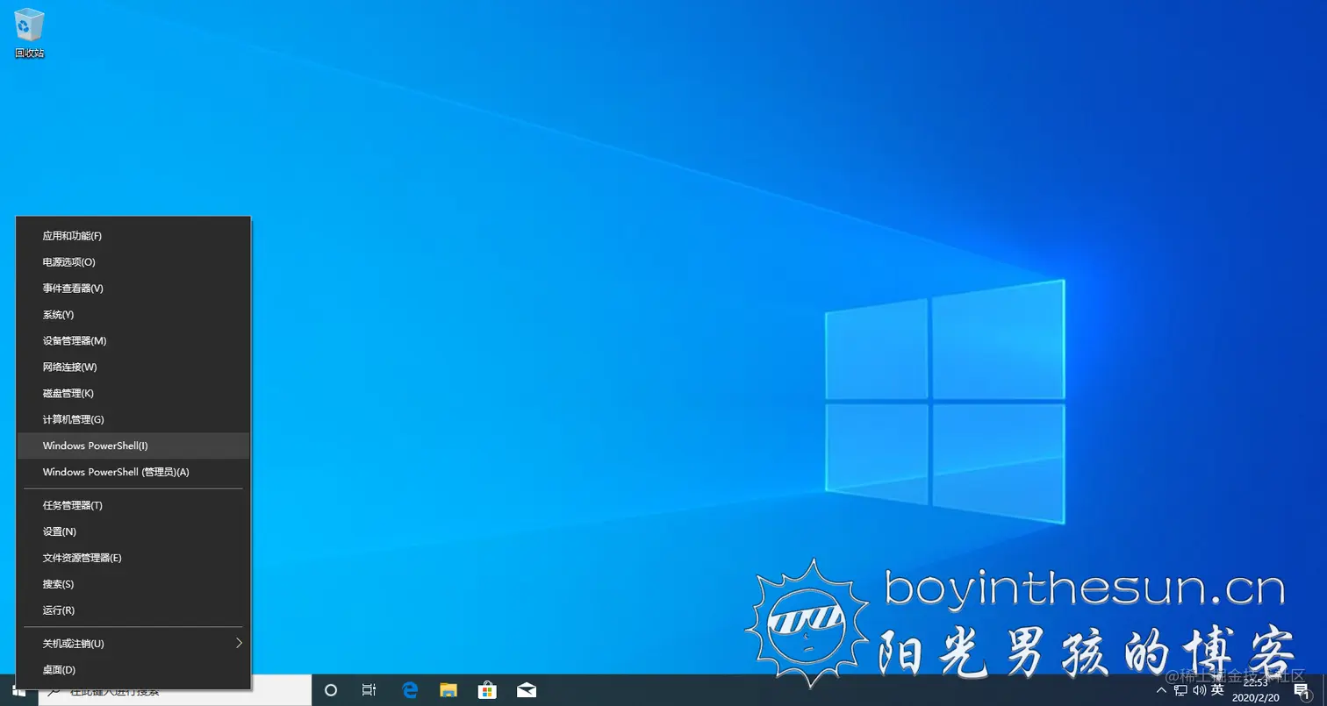Switch input method via the 英 indicator
Image resolution: width=1327 pixels, height=706 pixels.
(x=1216, y=690)
